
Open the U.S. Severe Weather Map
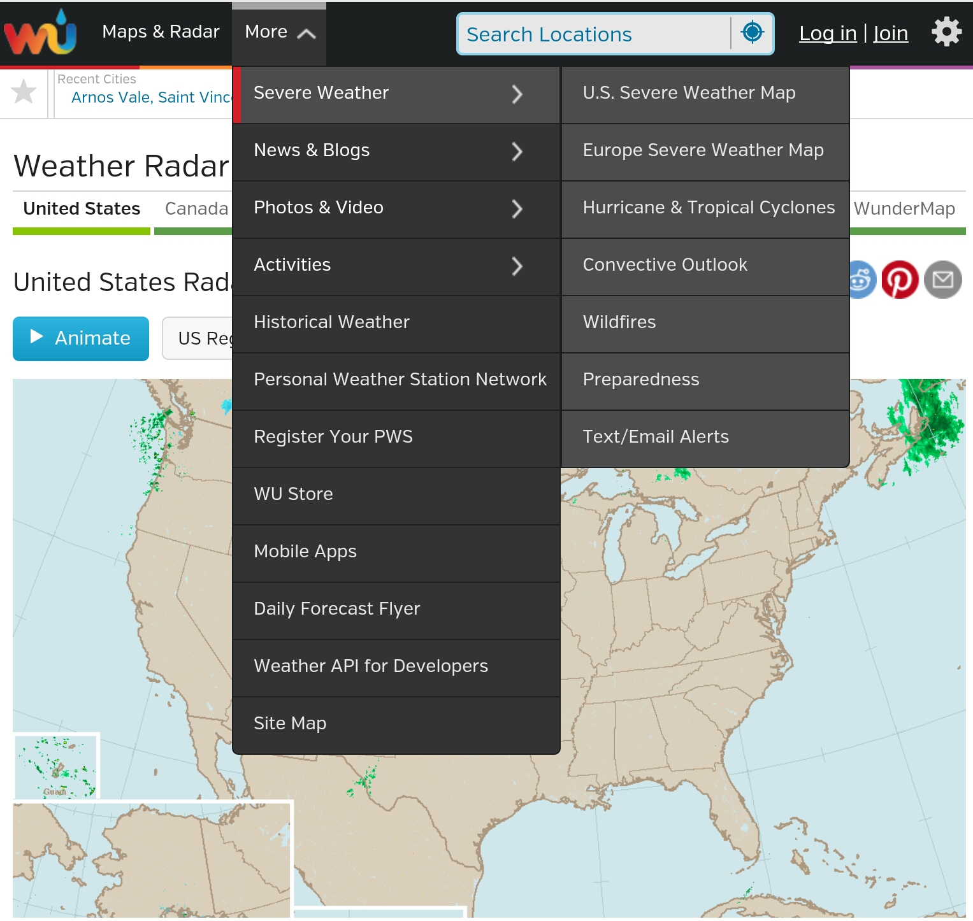[x=705, y=95]
